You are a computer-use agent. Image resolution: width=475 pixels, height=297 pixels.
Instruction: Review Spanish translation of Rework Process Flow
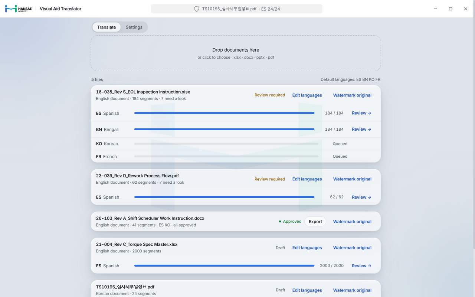click(361, 197)
